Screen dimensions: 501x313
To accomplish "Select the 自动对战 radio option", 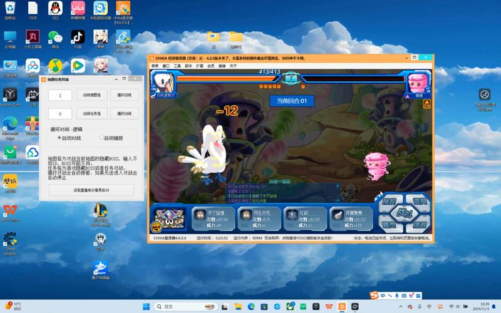I will (x=59, y=138).
